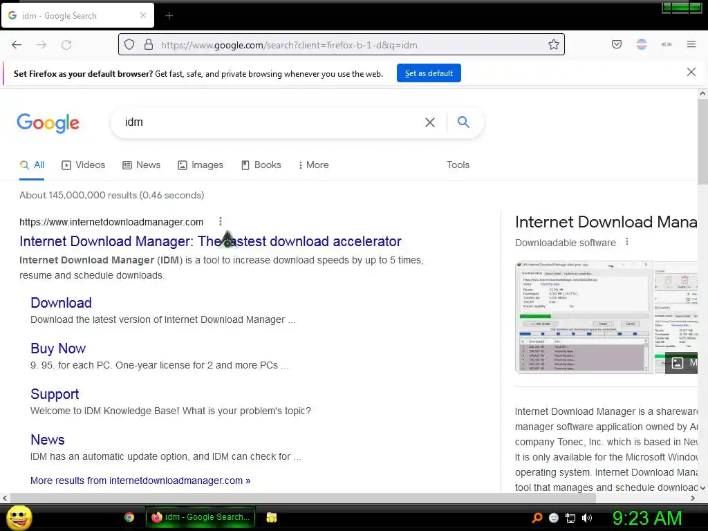Open the file manager taskbar icon
This screenshot has width=708, height=531.
(x=271, y=517)
